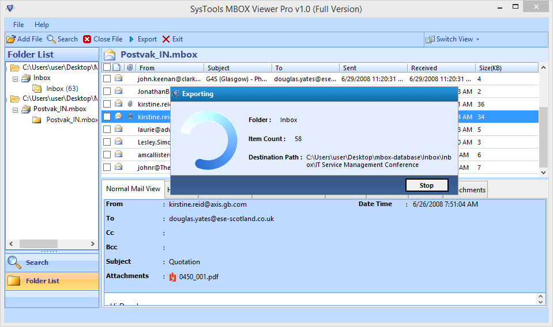Select first C:\Users\user\Desktop tree root

coord(59,67)
